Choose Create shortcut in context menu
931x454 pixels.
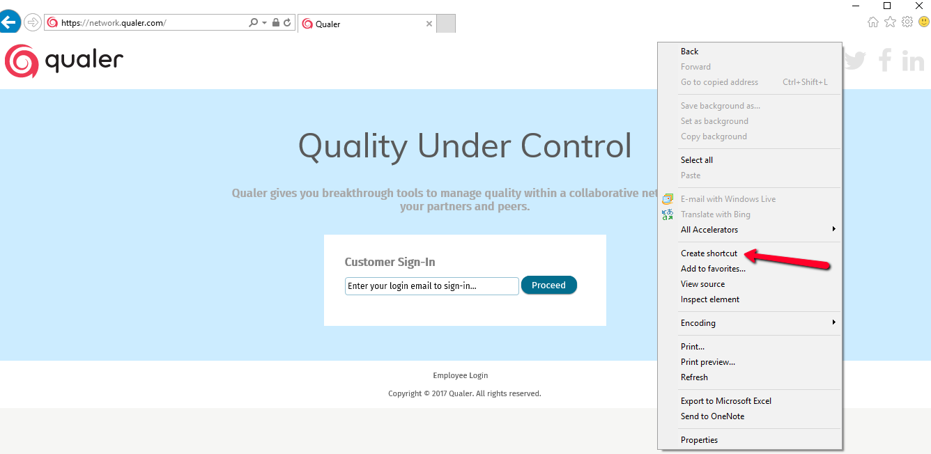(751, 253)
